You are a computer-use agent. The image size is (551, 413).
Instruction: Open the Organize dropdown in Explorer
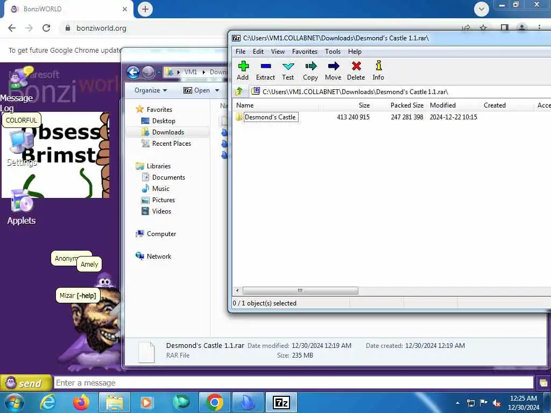point(151,90)
